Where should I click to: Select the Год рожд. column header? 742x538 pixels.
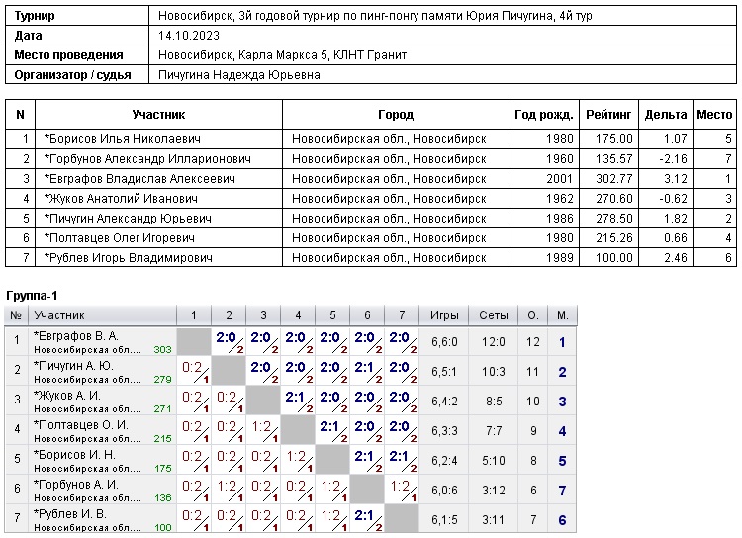click(544, 115)
